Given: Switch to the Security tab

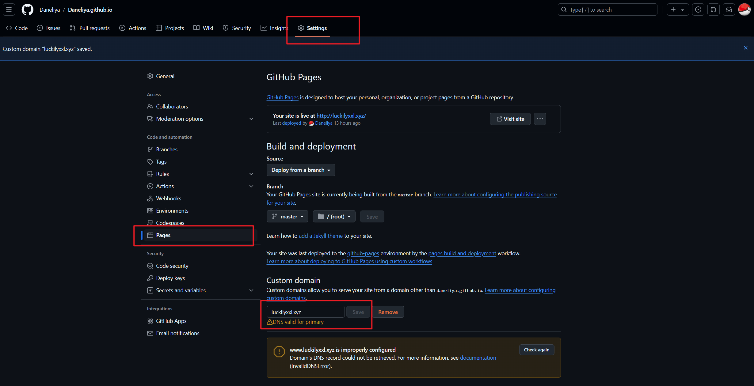Looking at the screenshot, I should pos(237,28).
